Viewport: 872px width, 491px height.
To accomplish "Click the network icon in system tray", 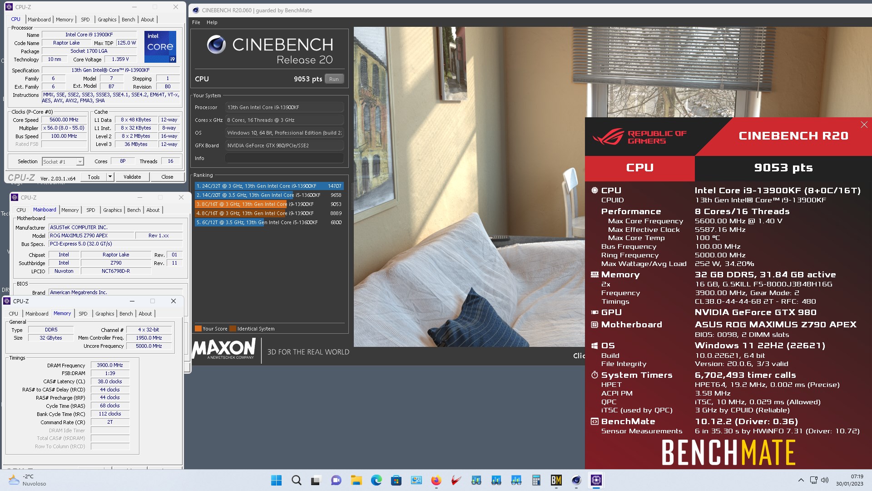I will 813,480.
